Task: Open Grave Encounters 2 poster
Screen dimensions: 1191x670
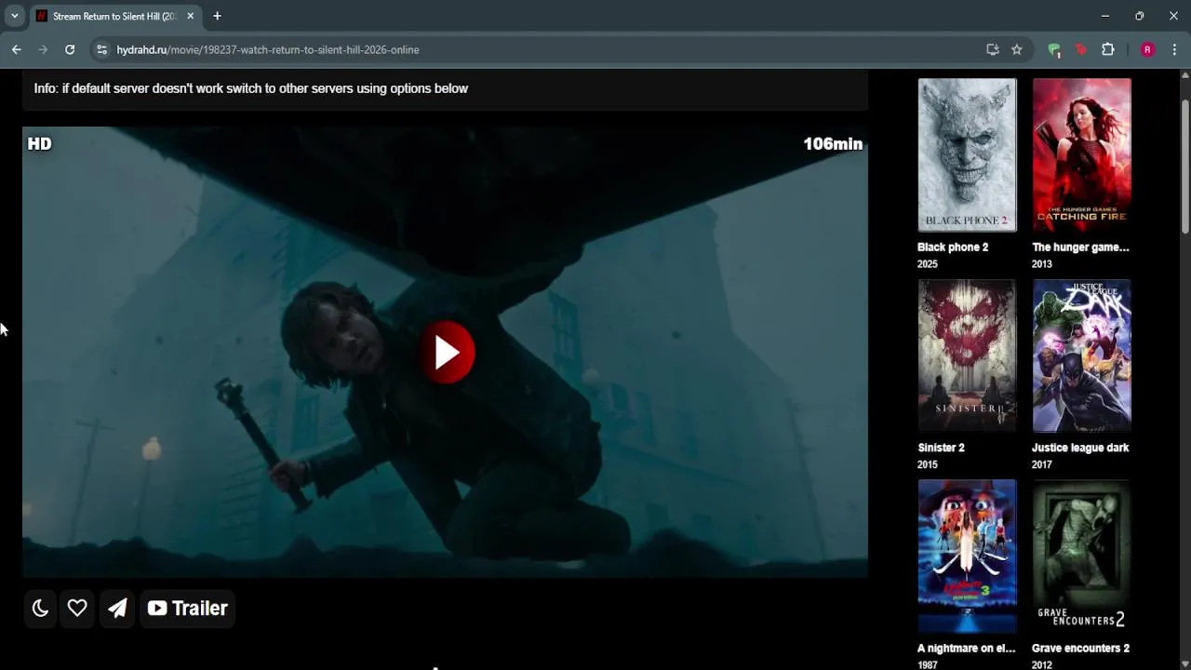Action: point(1081,556)
